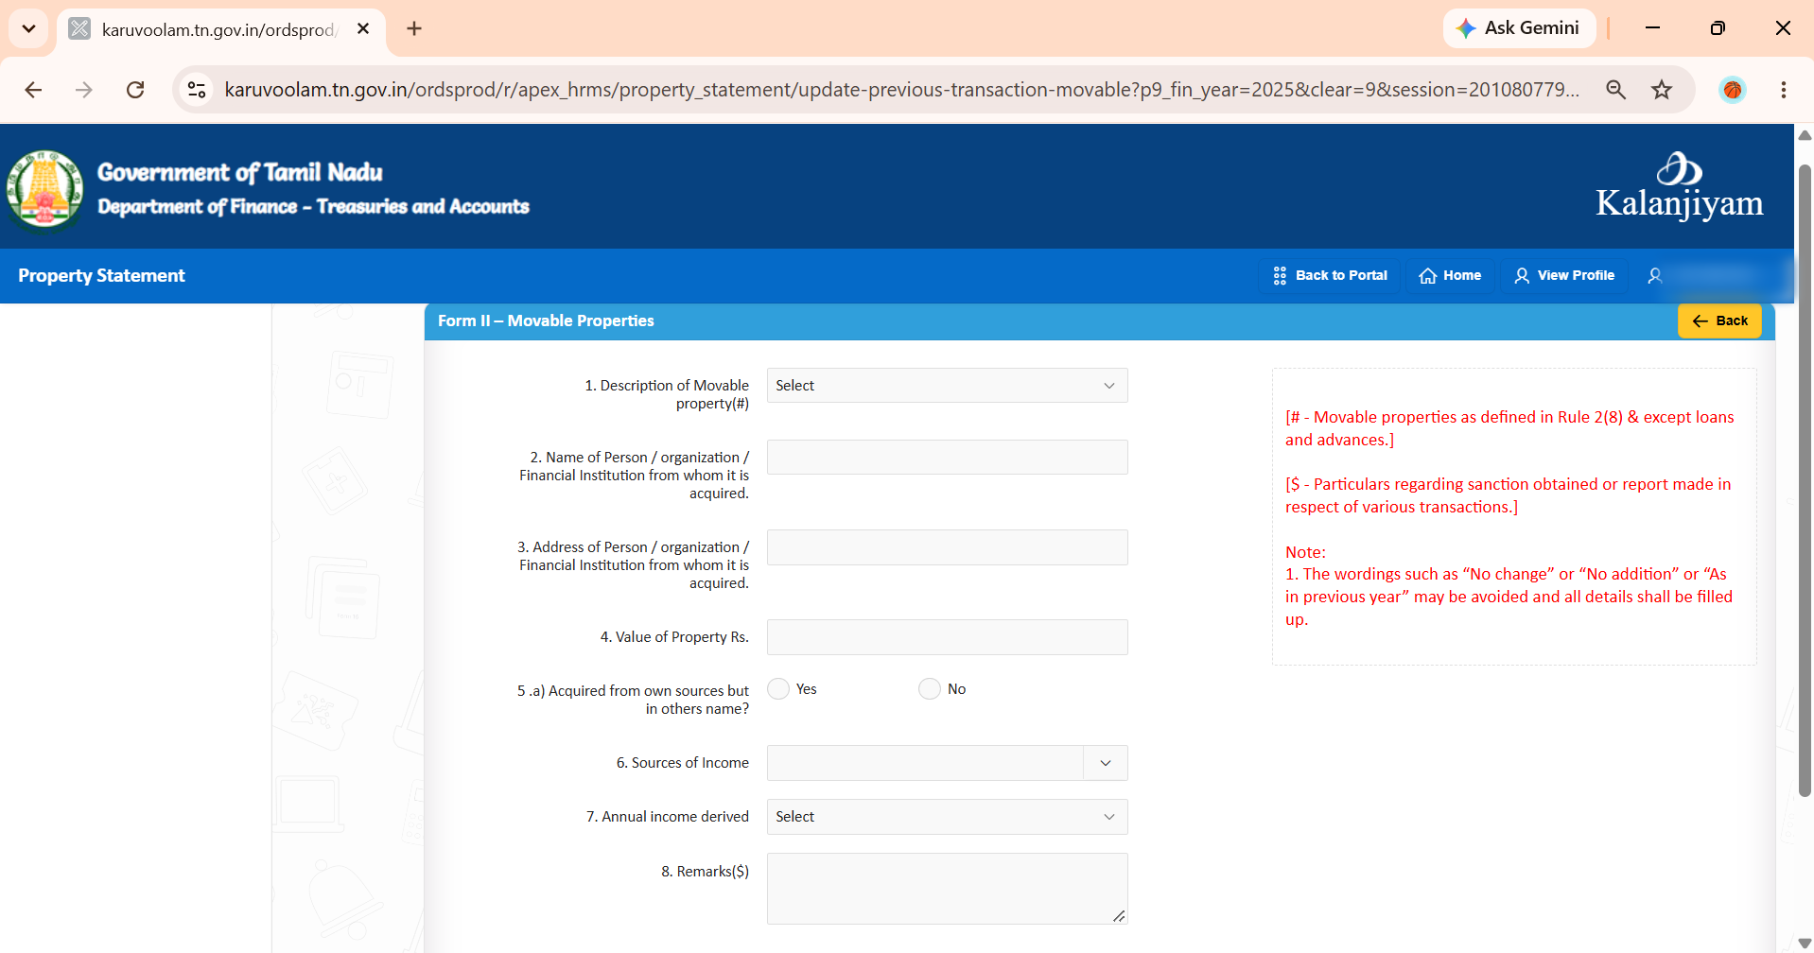1814x953 pixels.
Task: Click the browser back arrow
Action: coord(33,90)
